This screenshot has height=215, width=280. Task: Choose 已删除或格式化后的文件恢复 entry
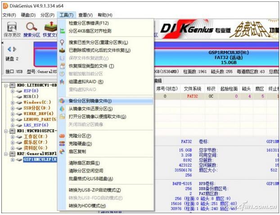[106, 50]
